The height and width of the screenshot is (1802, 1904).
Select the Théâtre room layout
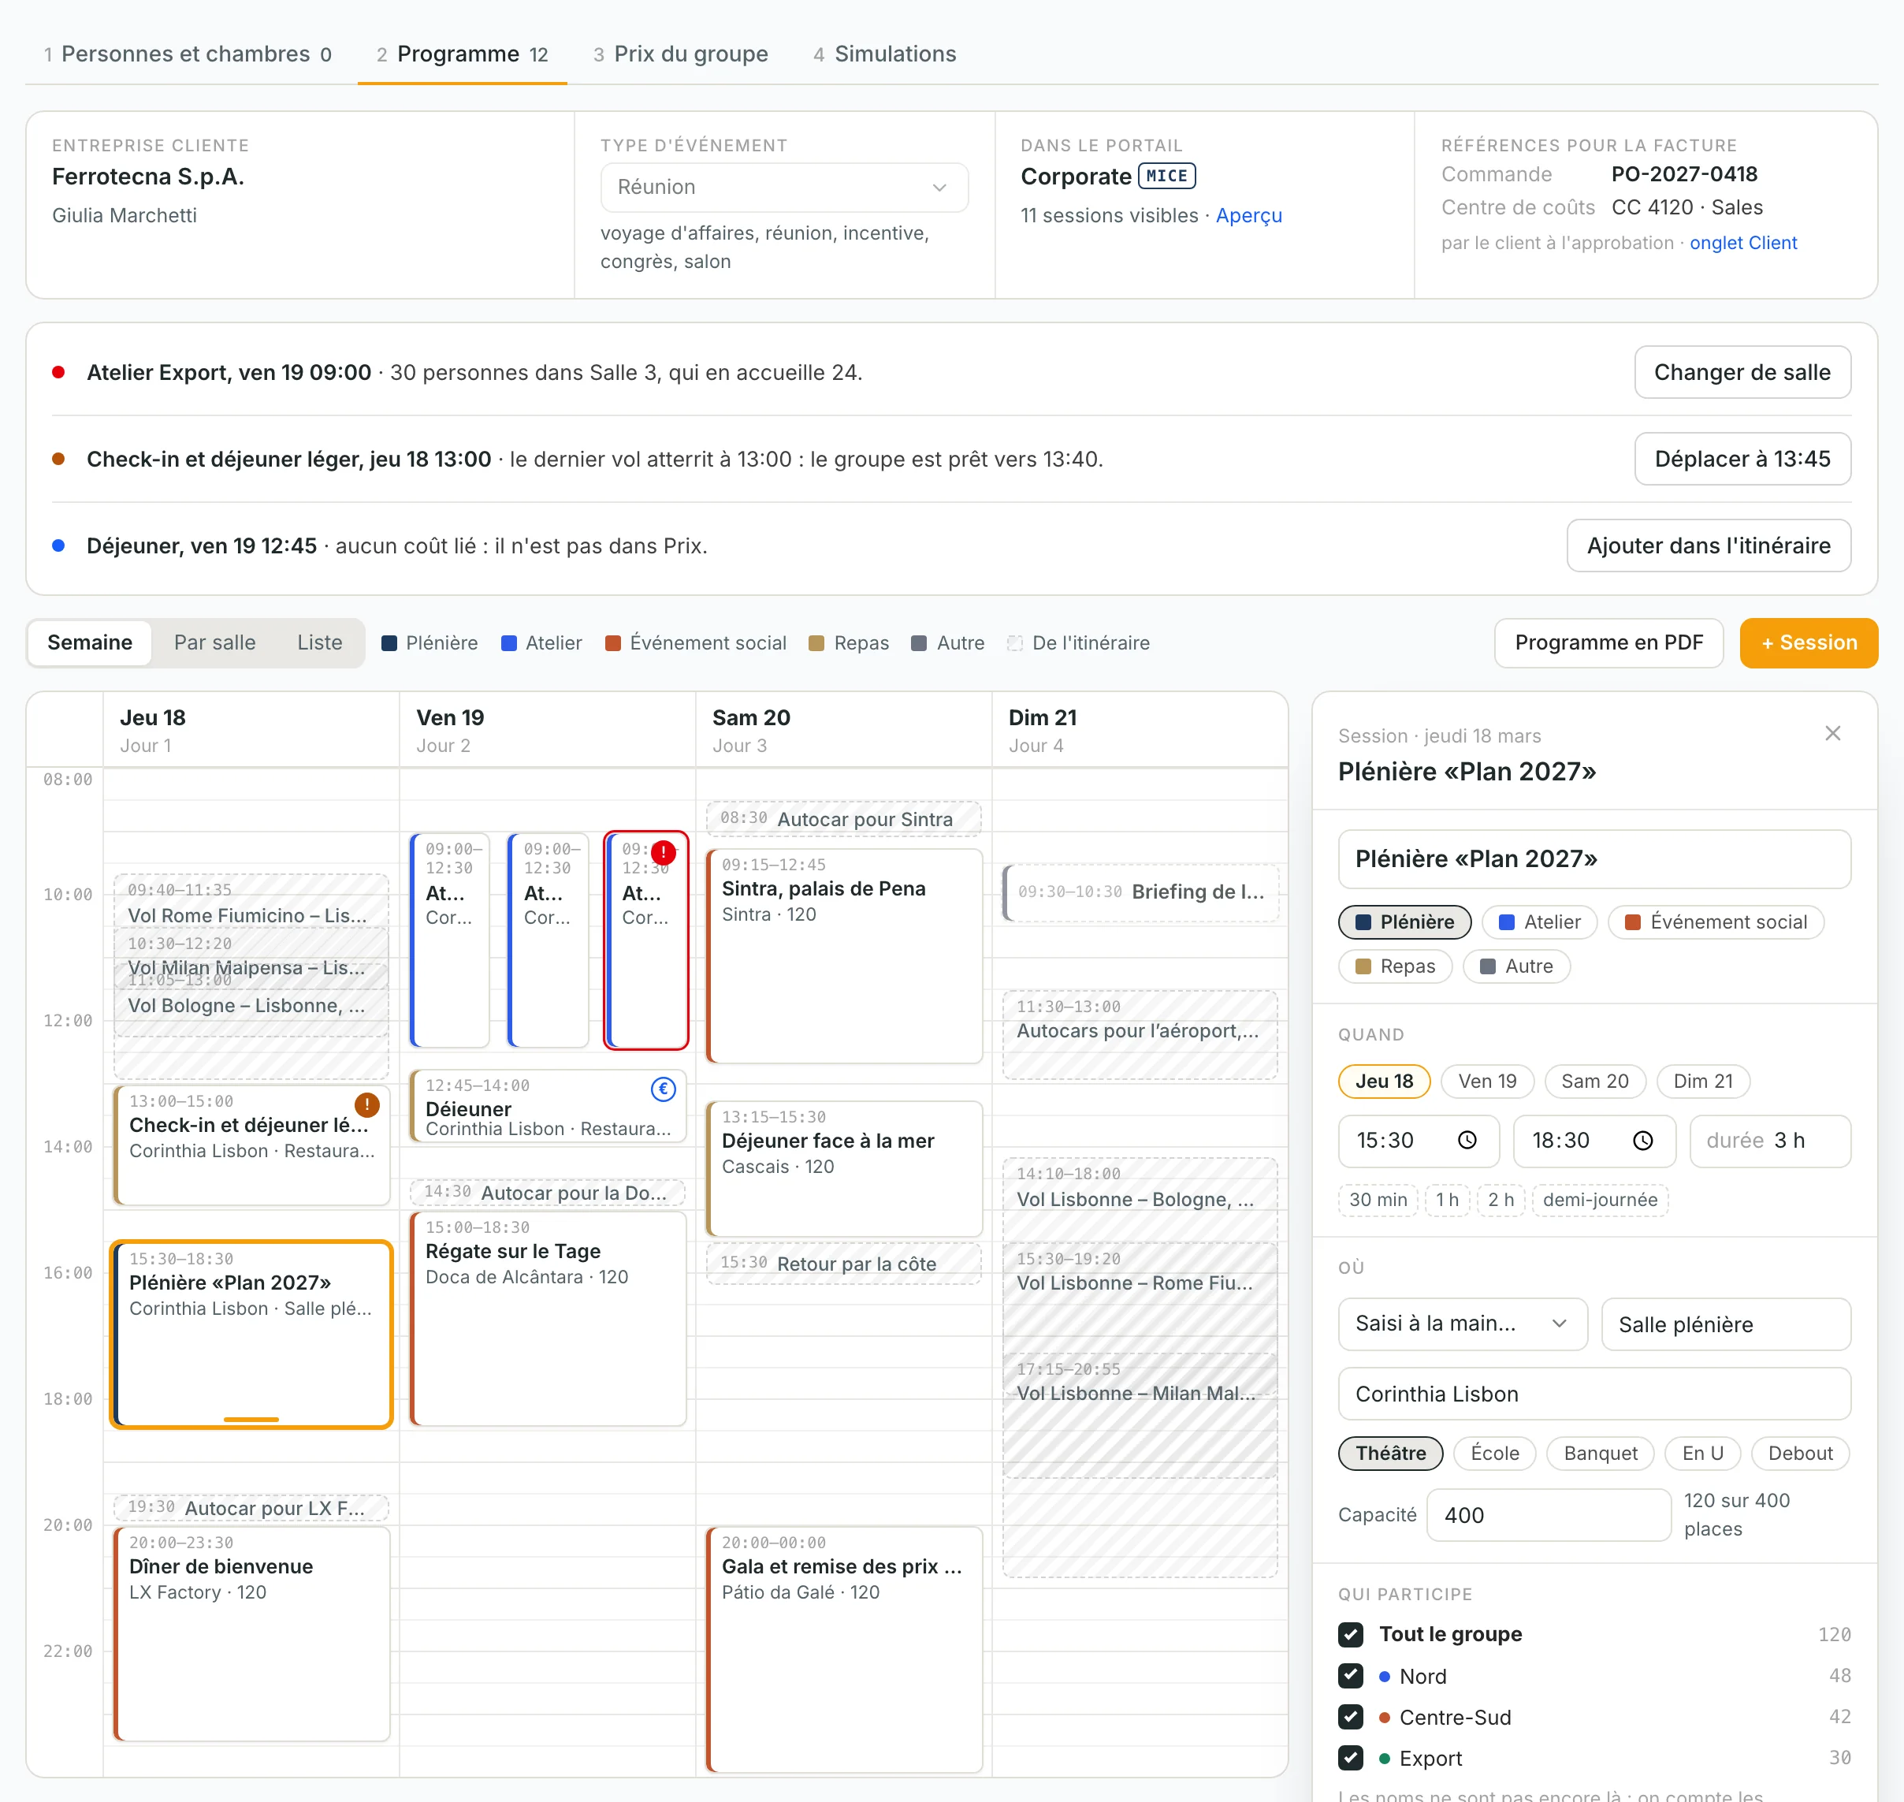[x=1389, y=1454]
